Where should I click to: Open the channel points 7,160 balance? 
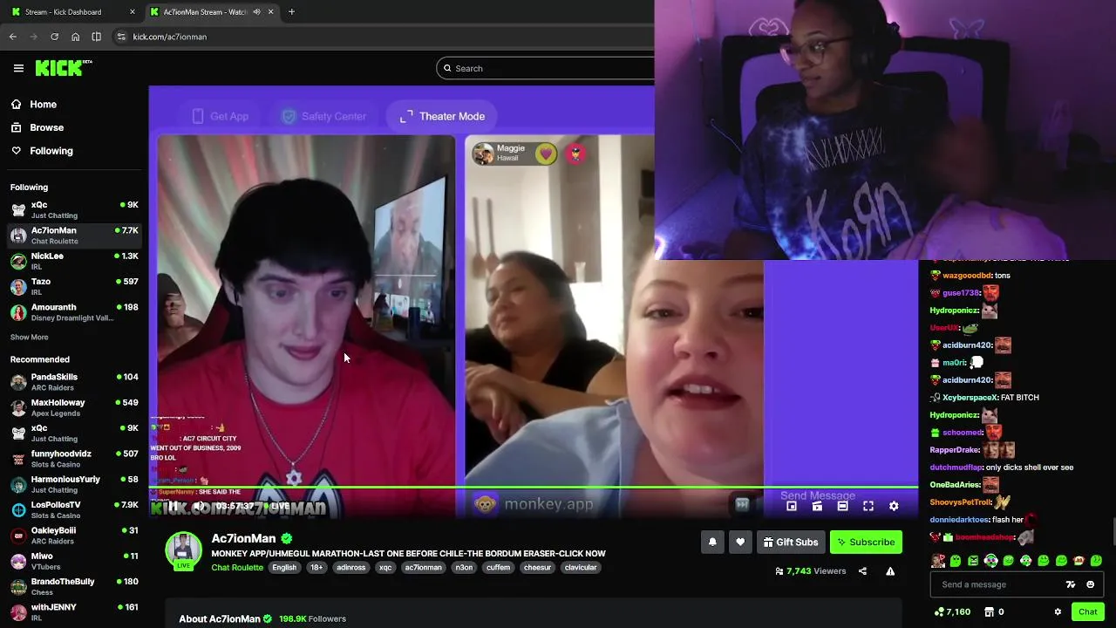pos(952,611)
